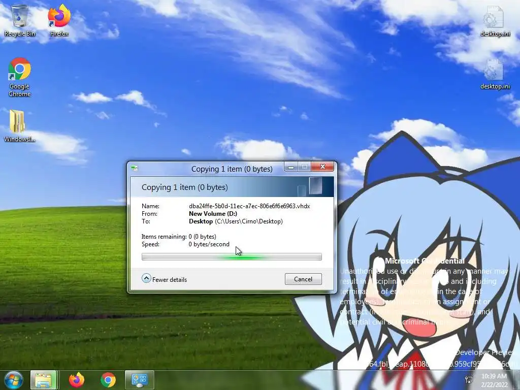Select the WindowsI... zipped folder icon
Screen dimensions: 520x390
pos(19,126)
